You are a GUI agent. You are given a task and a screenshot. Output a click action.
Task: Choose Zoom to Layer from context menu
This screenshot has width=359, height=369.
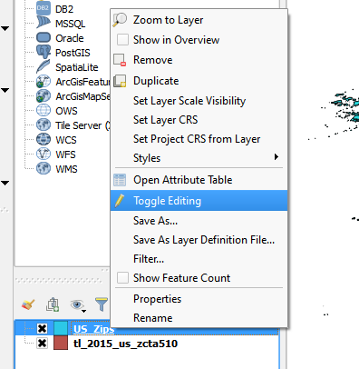pos(199,20)
